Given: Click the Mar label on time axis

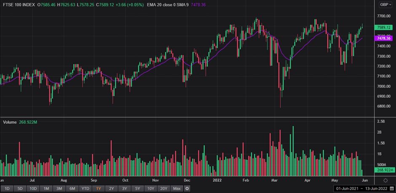Looking at the screenshot, I should (274, 180).
